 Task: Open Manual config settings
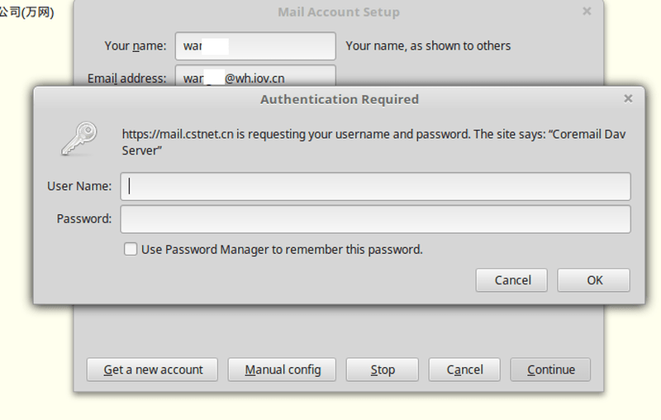pos(283,370)
